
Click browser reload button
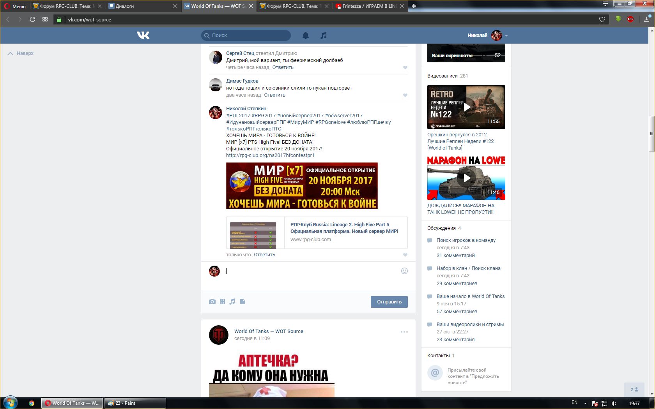click(x=32, y=19)
